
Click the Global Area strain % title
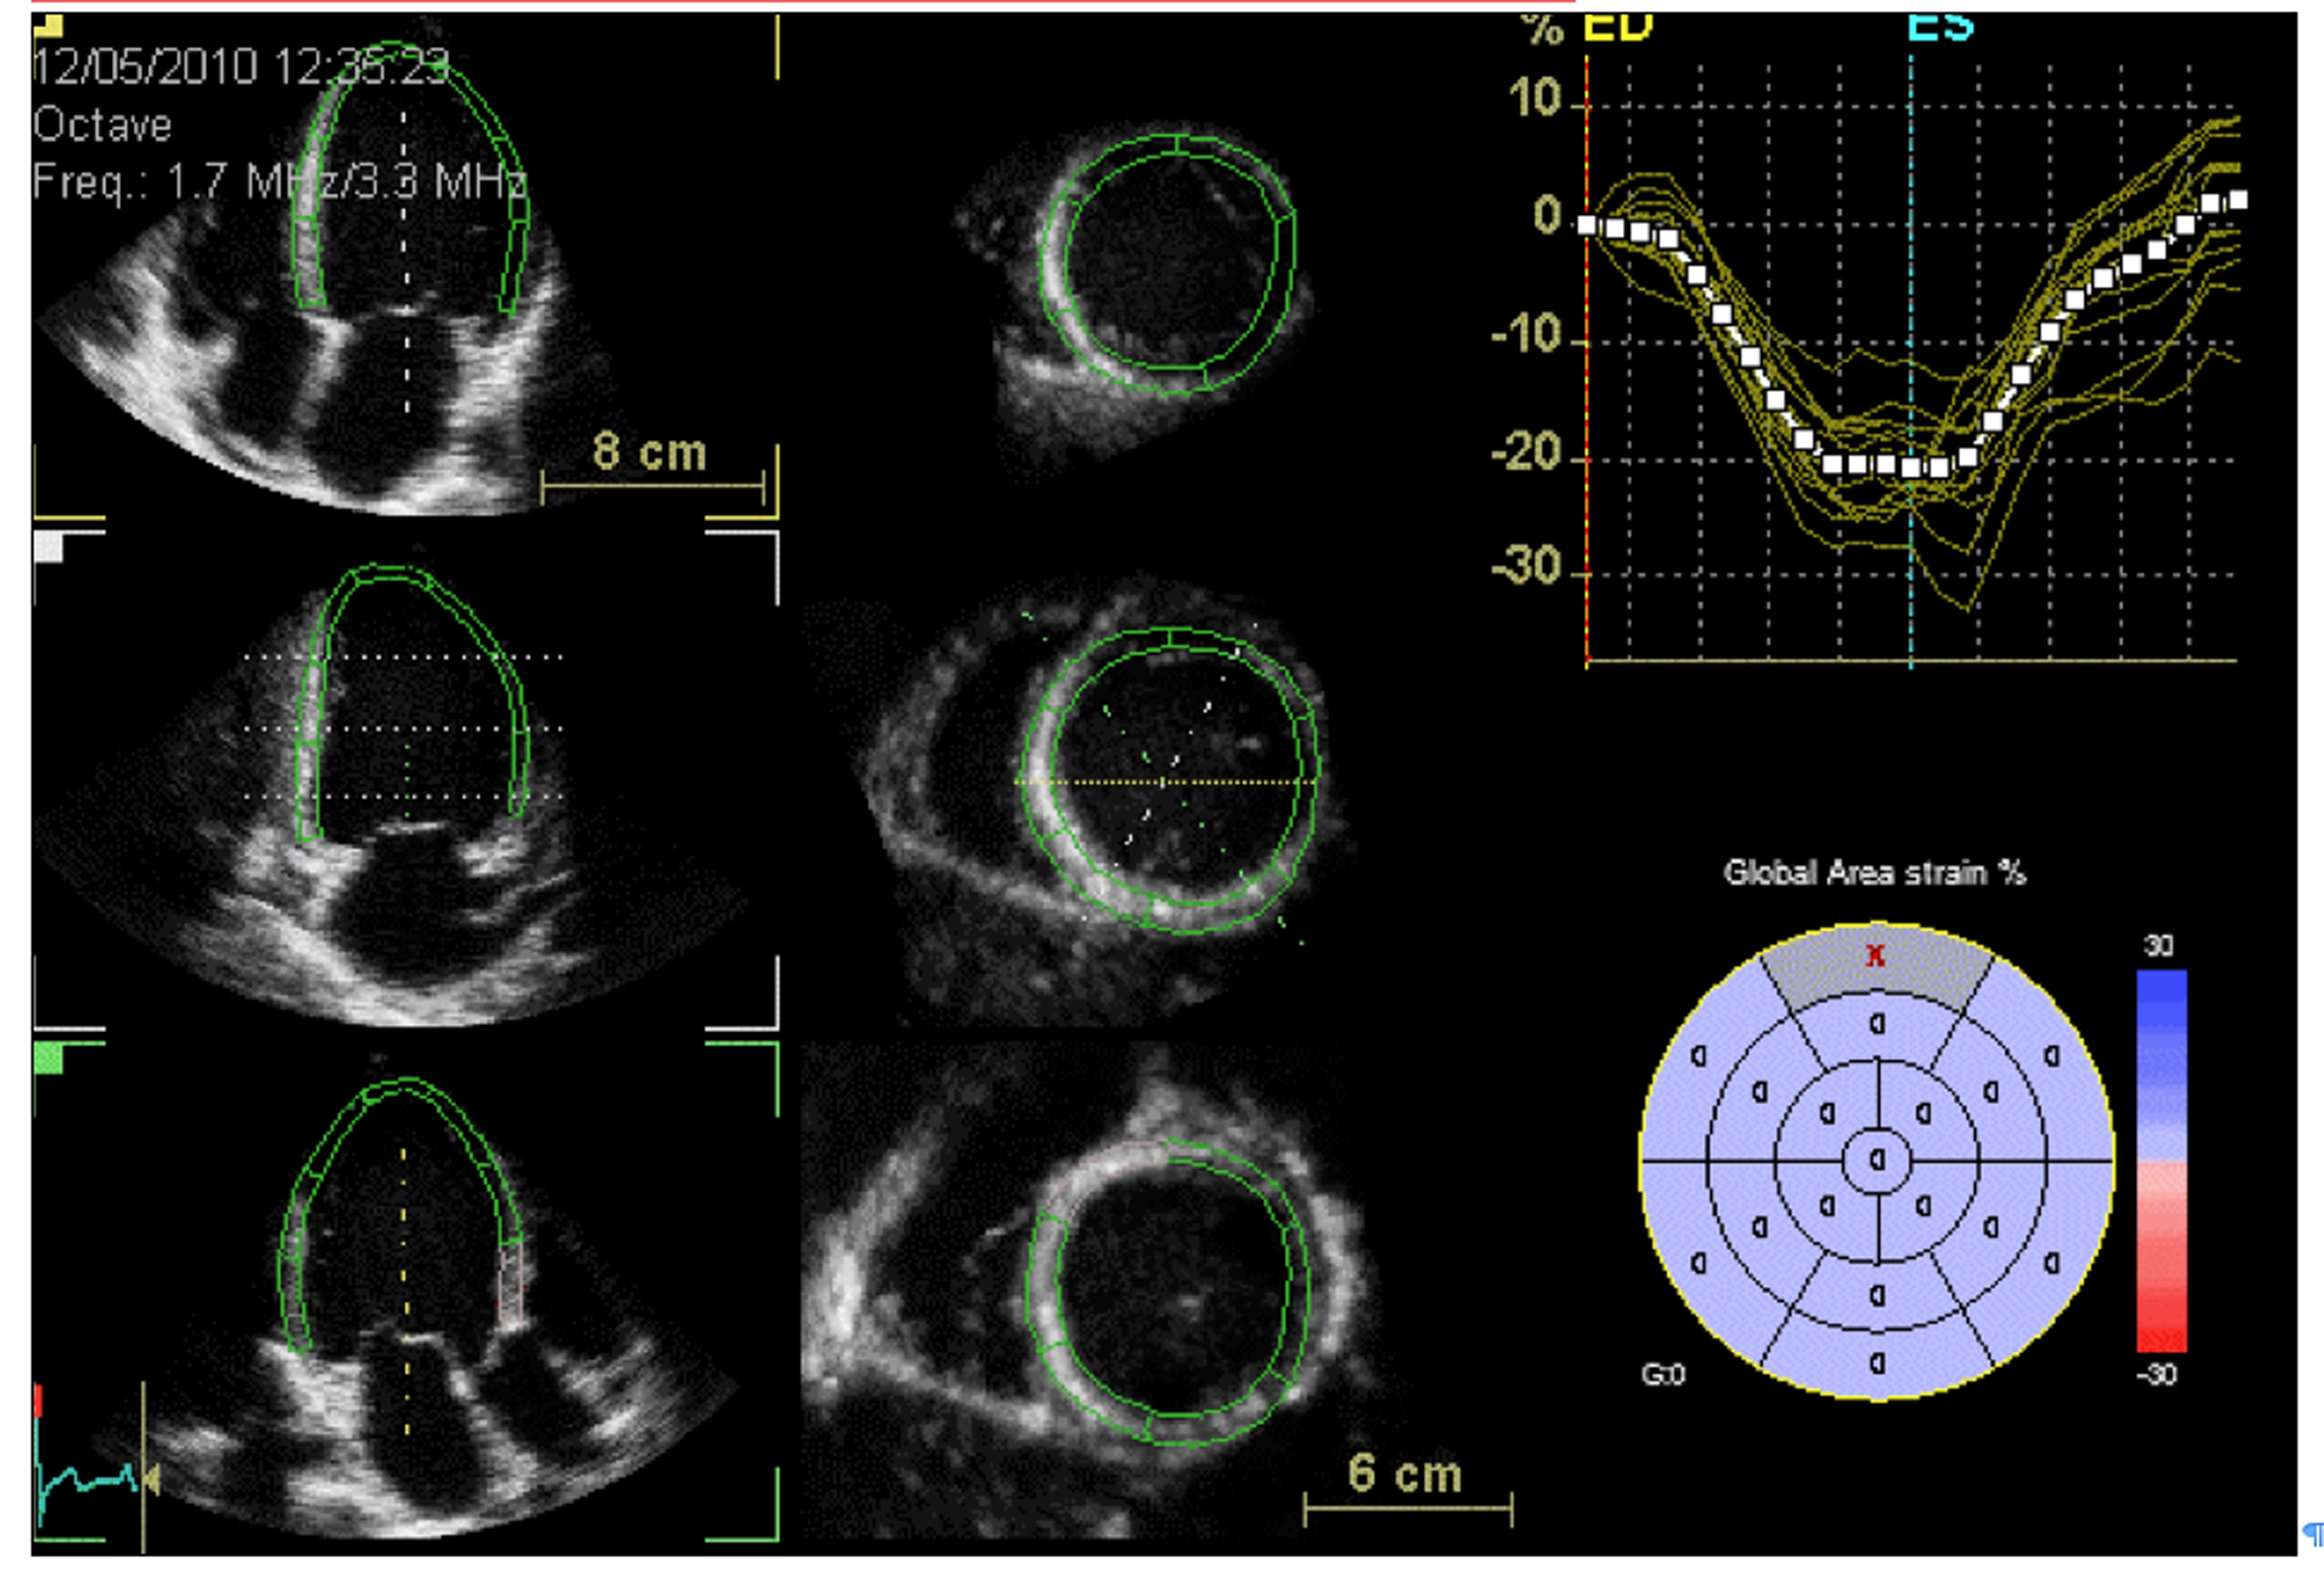pyautogui.click(x=1874, y=873)
